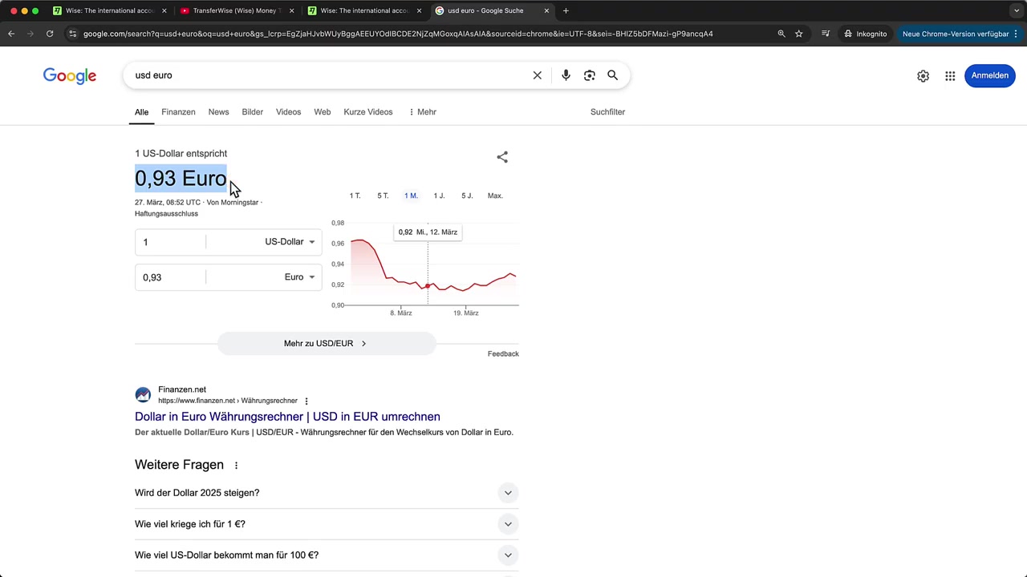Switch to Videos tab

pos(288,112)
